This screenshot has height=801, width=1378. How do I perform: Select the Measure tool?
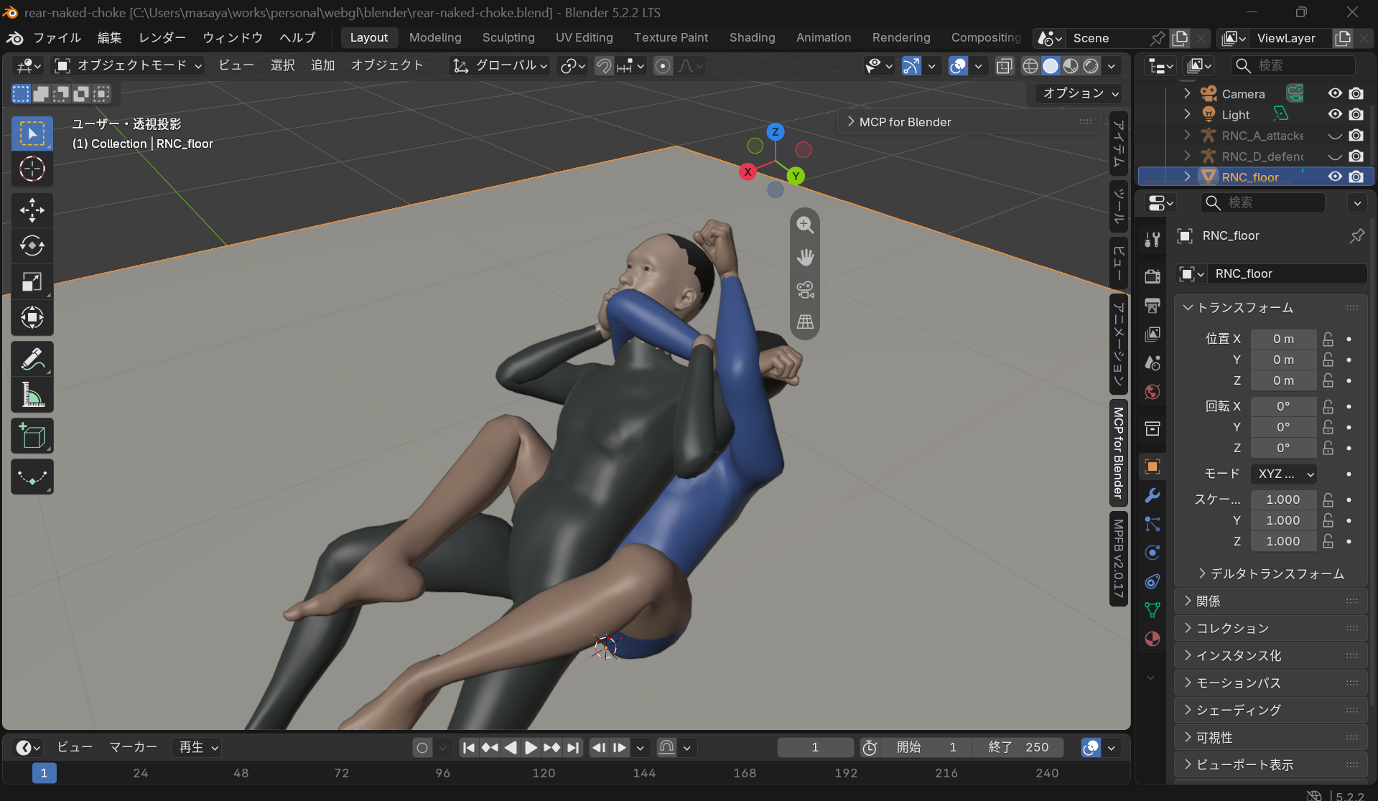(x=32, y=395)
